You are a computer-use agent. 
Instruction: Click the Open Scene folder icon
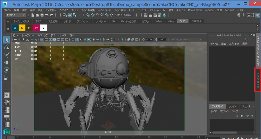coord(38,15)
